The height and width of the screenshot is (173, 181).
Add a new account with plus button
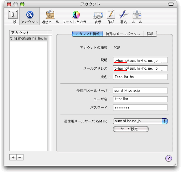(x=13, y=157)
